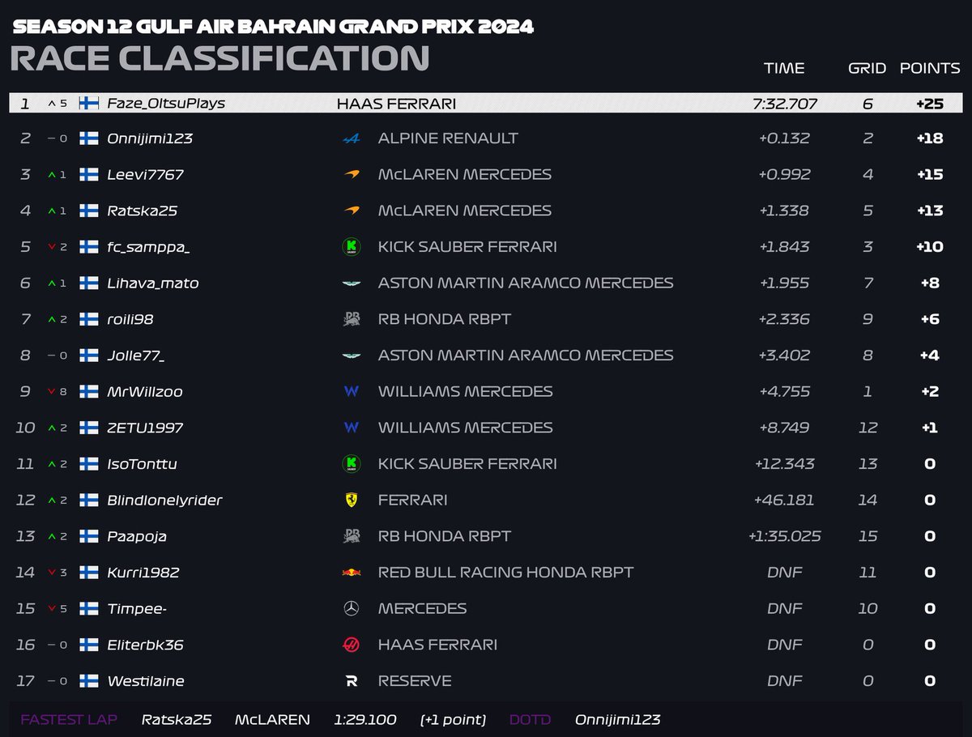The image size is (972, 737).
Task: Click the Aston Martin logo in Jolle77_'s row
Action: (350, 356)
